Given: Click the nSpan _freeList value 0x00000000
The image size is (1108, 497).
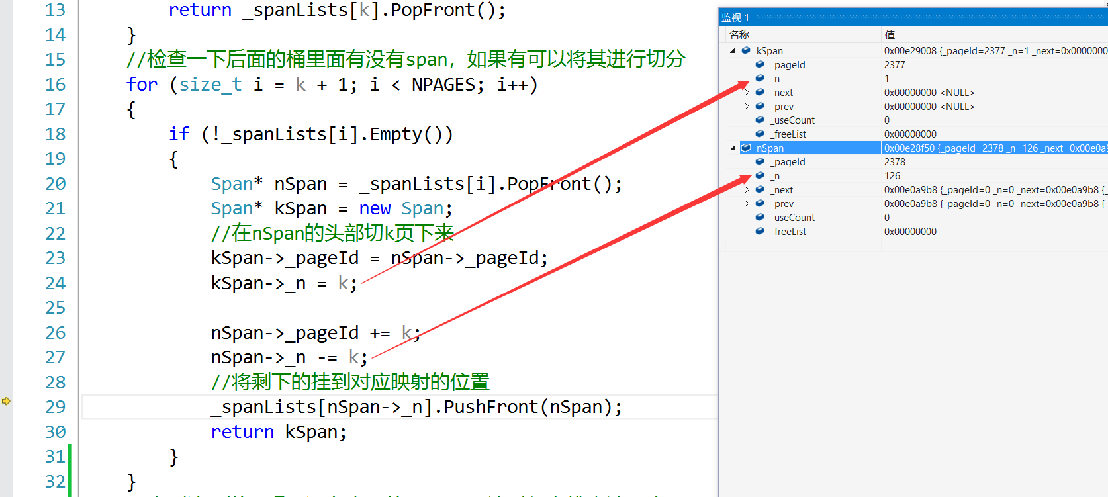Looking at the screenshot, I should [x=910, y=231].
